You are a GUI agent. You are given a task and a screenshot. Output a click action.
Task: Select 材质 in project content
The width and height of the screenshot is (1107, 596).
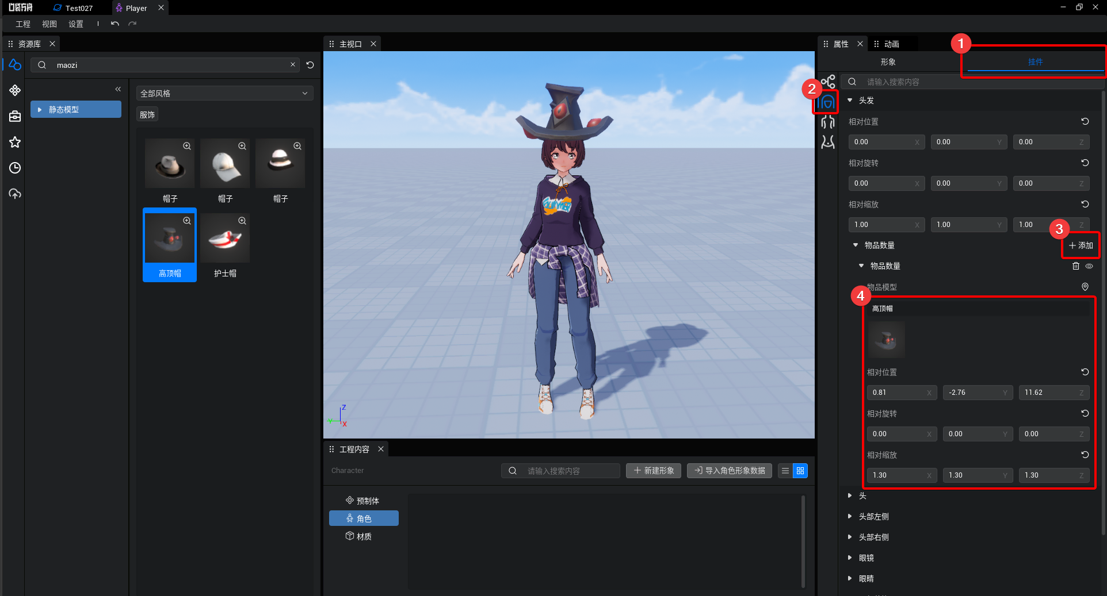(364, 536)
